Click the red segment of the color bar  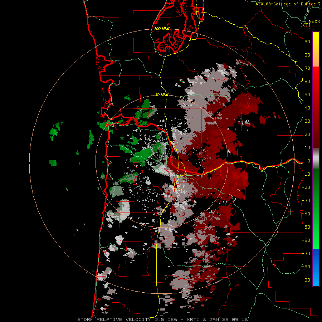point(316,107)
